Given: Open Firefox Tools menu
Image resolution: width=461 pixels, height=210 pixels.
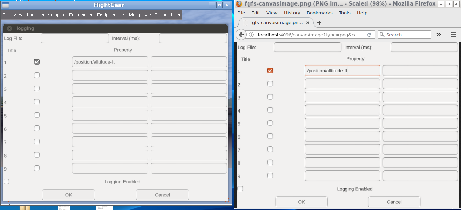Looking at the screenshot, I should click(345, 13).
